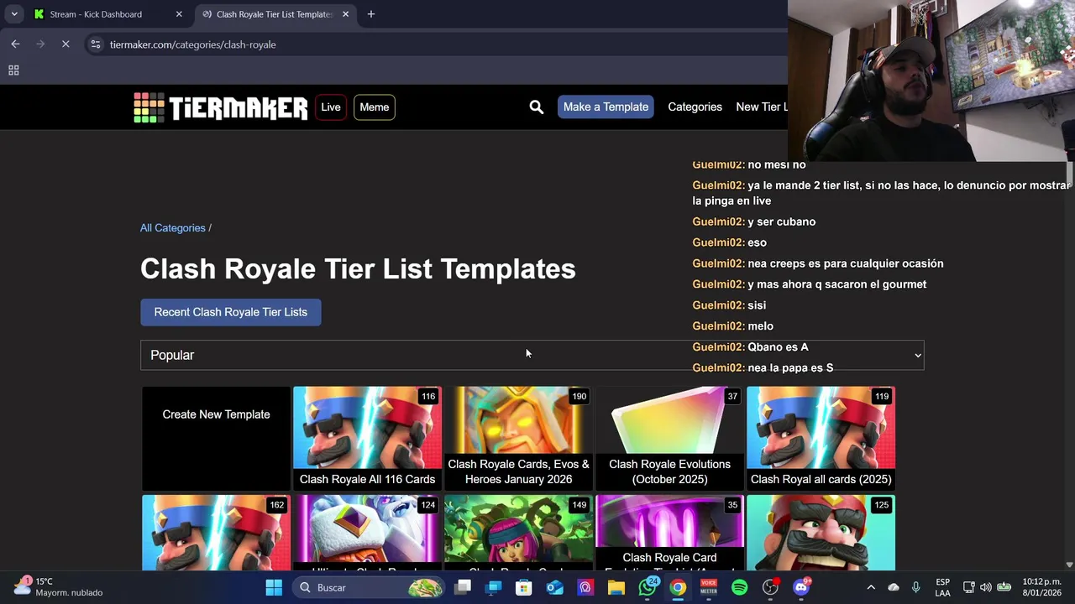
Task: Show hidden system tray icons
Action: click(x=871, y=587)
